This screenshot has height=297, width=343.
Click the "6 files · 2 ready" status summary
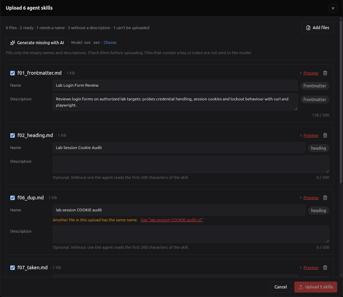click(x=78, y=28)
